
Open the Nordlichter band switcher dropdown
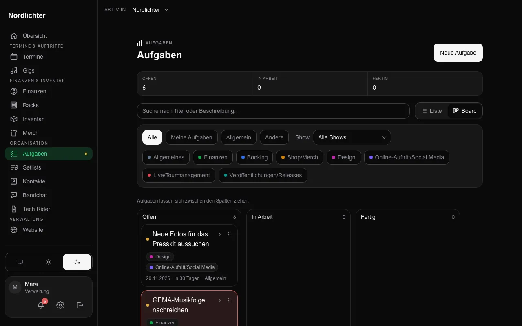[150, 10]
